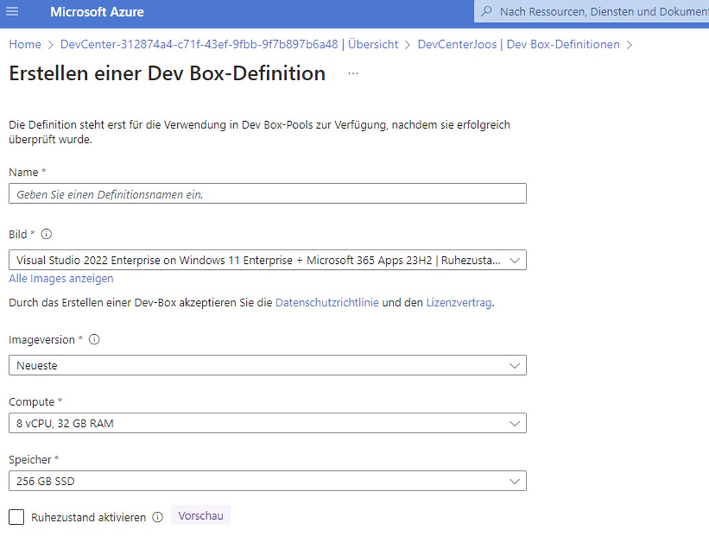This screenshot has height=555, width=709.
Task: Click the info icon next to Ruhezustand aktivieren
Action: tap(157, 517)
